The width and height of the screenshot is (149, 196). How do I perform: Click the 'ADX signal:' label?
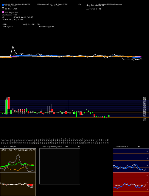7,27
